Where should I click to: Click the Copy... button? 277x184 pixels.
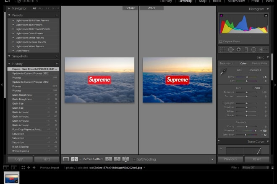(20, 159)
